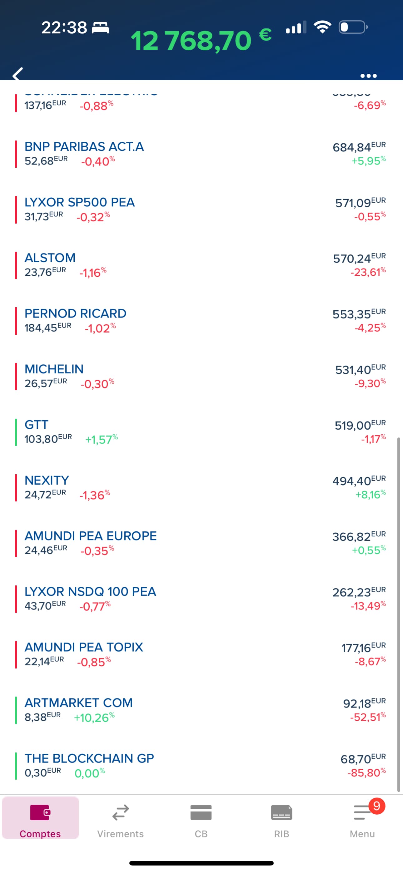The image size is (403, 873).
Task: Open PERNOD RICARD details
Action: (201, 321)
